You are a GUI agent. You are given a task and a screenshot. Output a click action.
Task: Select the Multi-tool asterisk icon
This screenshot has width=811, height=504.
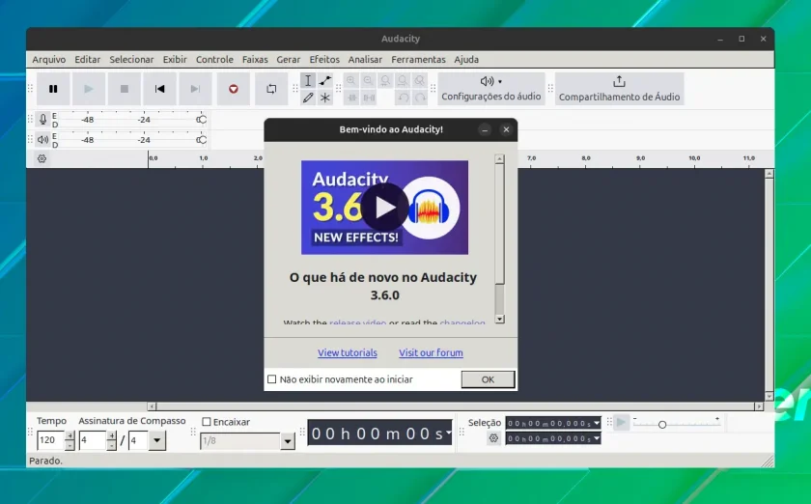(324, 98)
